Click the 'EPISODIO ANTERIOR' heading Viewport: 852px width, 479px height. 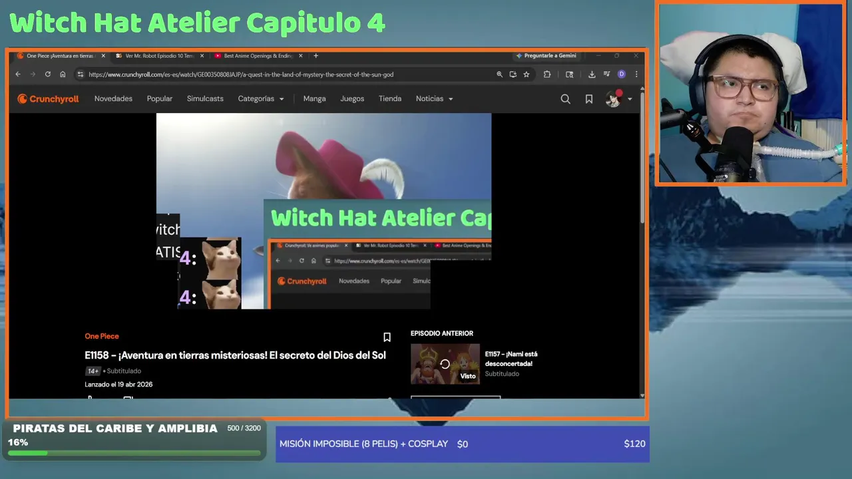point(442,333)
